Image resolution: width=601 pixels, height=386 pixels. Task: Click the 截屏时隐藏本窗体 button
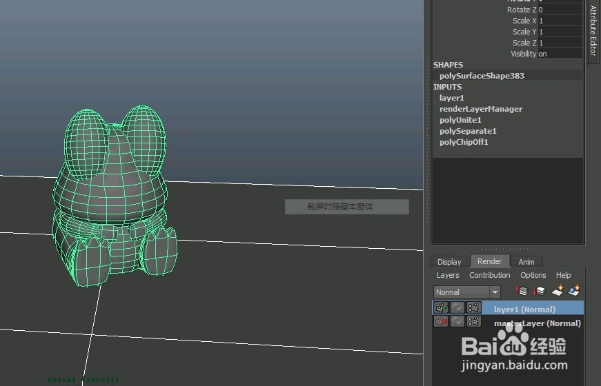coord(347,207)
